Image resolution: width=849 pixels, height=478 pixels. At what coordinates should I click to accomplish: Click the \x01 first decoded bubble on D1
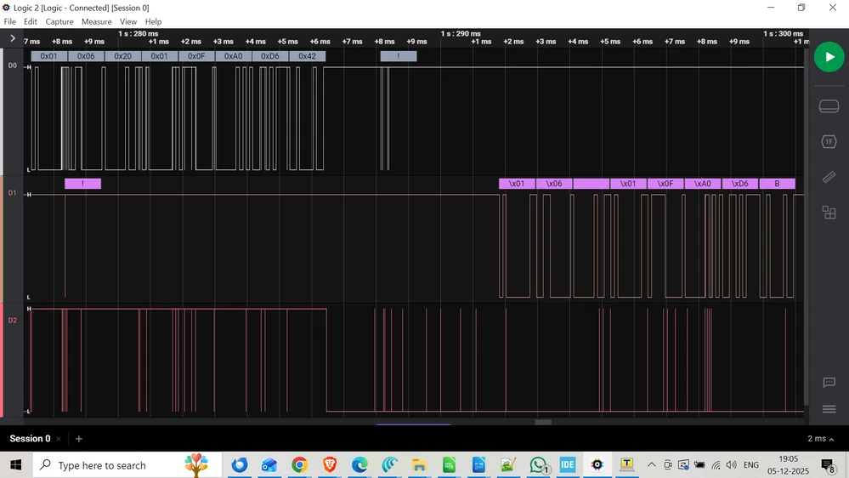point(517,184)
